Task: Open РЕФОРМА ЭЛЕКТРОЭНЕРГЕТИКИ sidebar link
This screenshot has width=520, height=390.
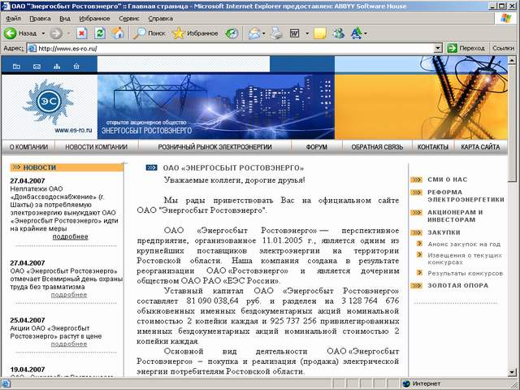Action: point(466,196)
